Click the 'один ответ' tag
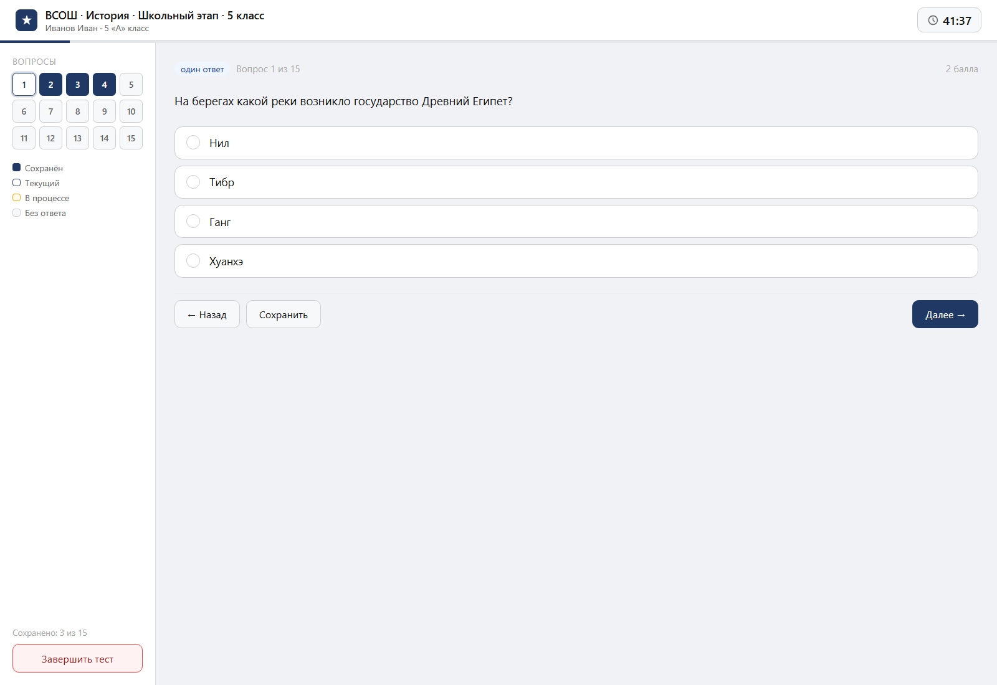997x685 pixels. (202, 69)
